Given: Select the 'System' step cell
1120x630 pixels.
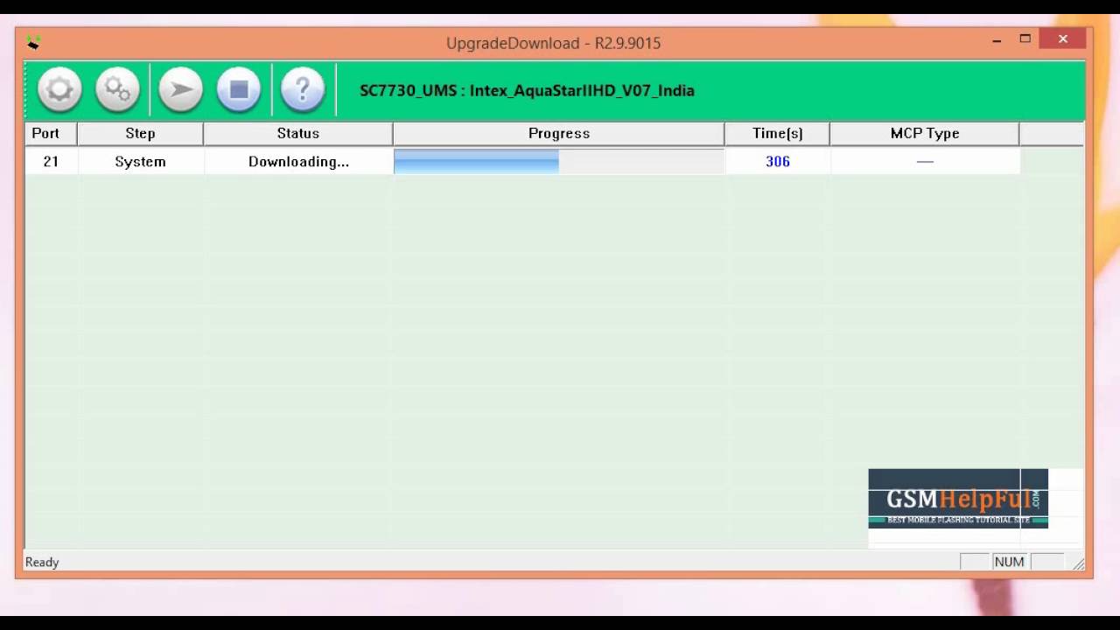Looking at the screenshot, I should [x=140, y=161].
